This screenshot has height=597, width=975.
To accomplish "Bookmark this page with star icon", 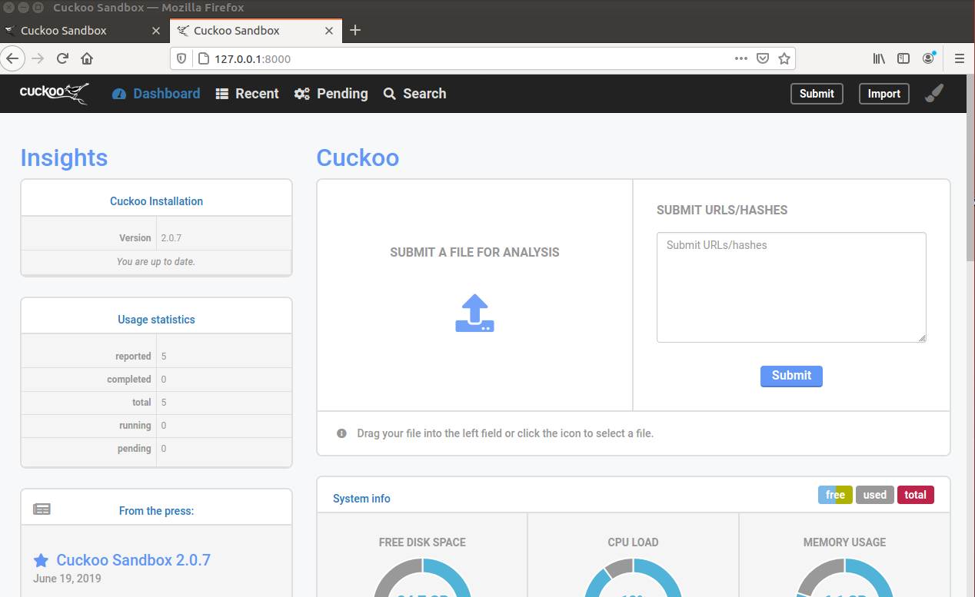I will pyautogui.click(x=784, y=58).
